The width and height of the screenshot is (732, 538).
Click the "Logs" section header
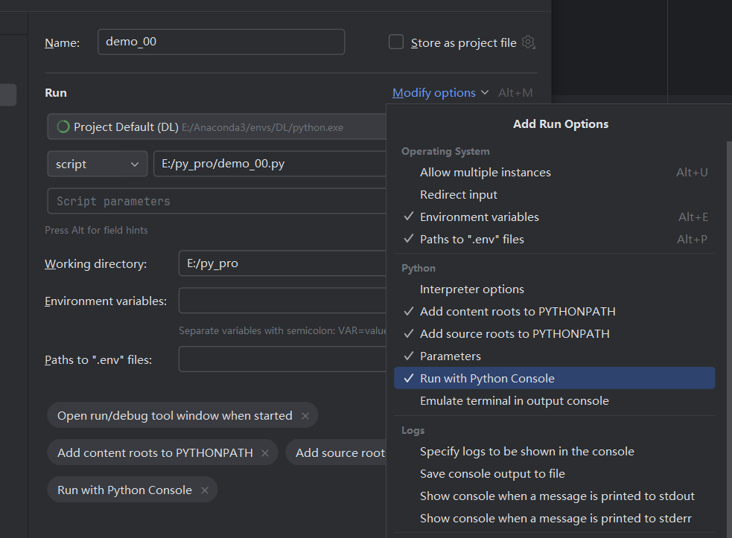(x=413, y=430)
